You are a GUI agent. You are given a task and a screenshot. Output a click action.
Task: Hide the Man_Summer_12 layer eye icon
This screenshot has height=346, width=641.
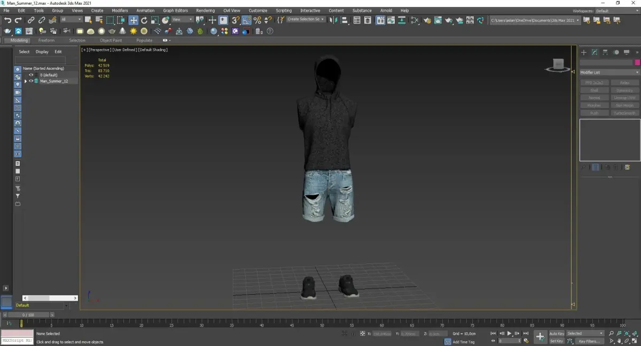pyautogui.click(x=31, y=81)
